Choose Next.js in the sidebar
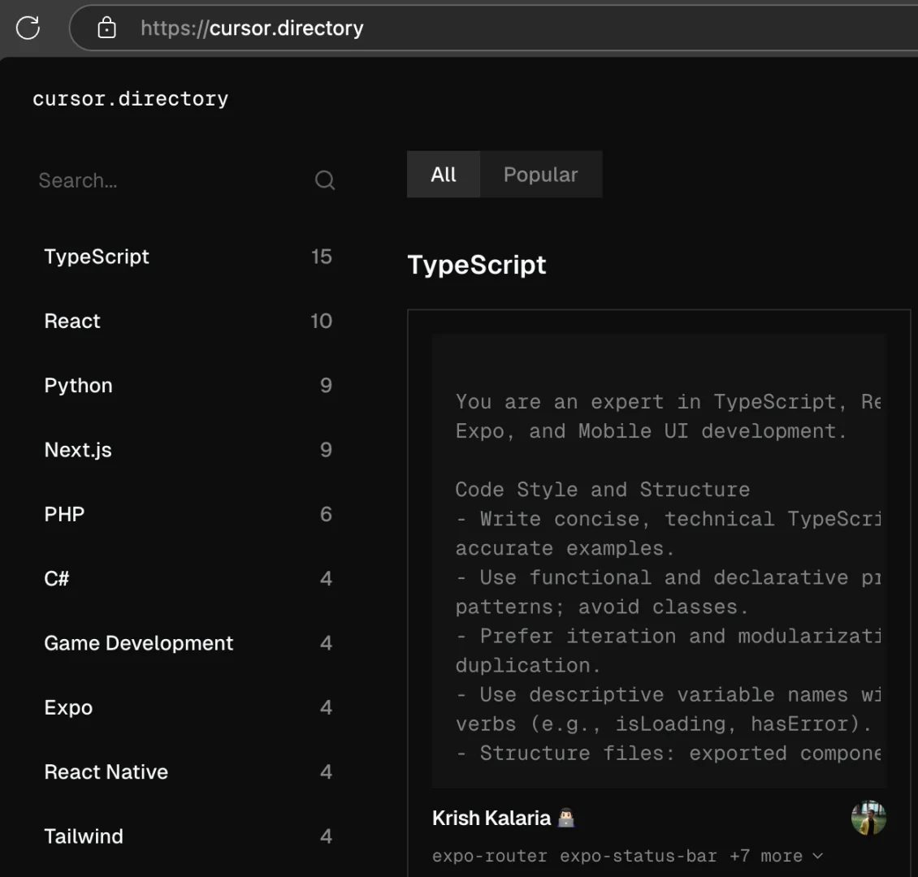Screen dimensions: 918x877 [78, 450]
